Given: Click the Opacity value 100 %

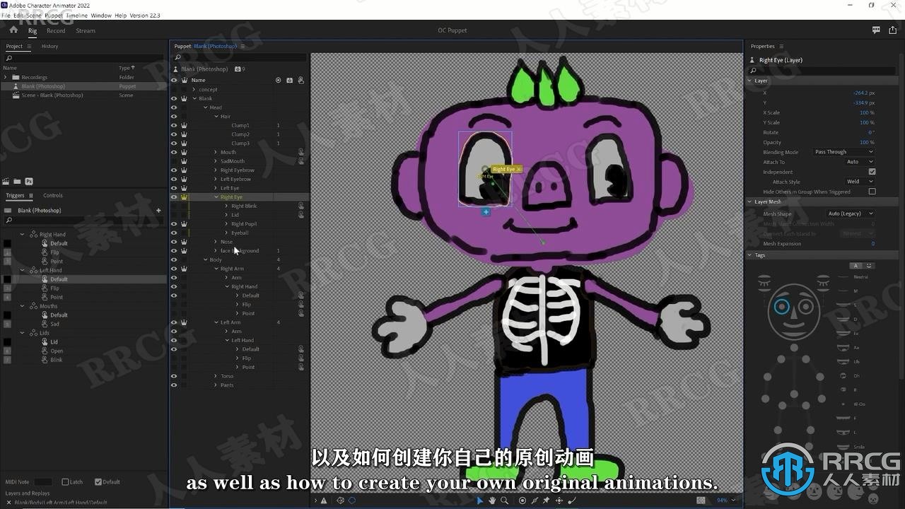Looking at the screenshot, I should (867, 142).
